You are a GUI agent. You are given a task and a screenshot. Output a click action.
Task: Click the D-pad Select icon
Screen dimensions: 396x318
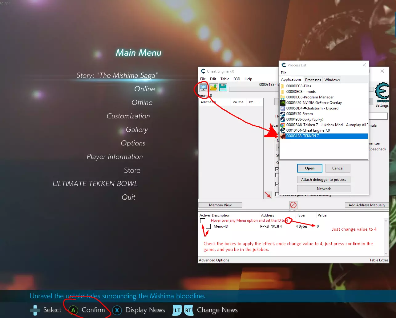35,310
